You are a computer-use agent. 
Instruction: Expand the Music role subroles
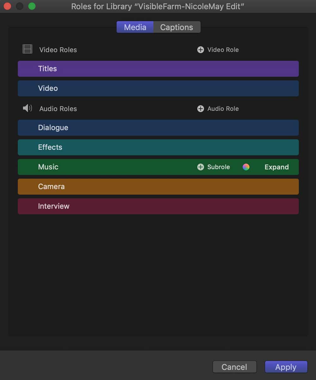[x=276, y=167]
